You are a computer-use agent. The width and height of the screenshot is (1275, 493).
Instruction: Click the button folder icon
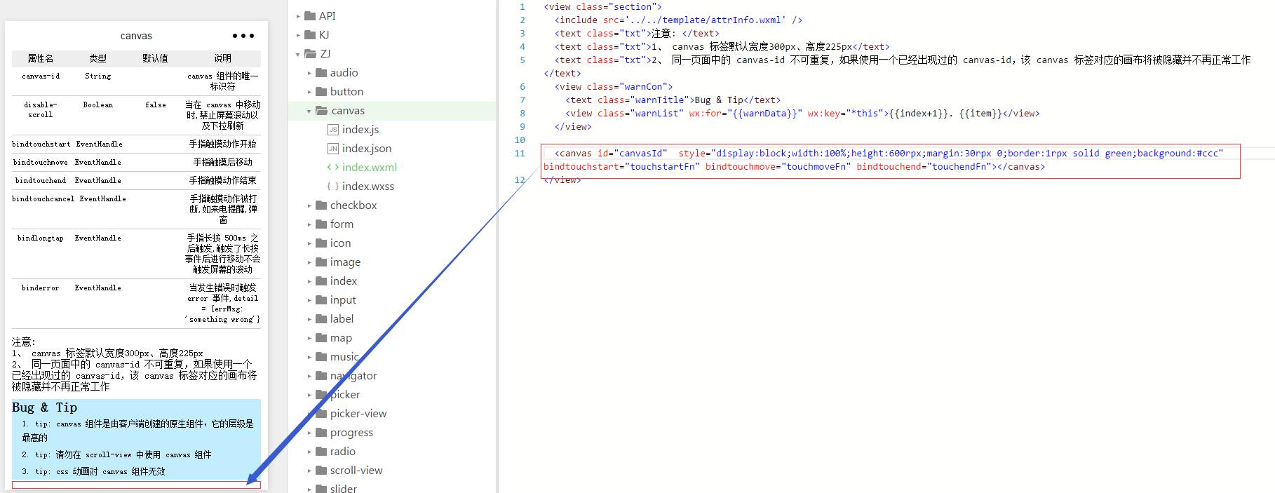[x=321, y=91]
